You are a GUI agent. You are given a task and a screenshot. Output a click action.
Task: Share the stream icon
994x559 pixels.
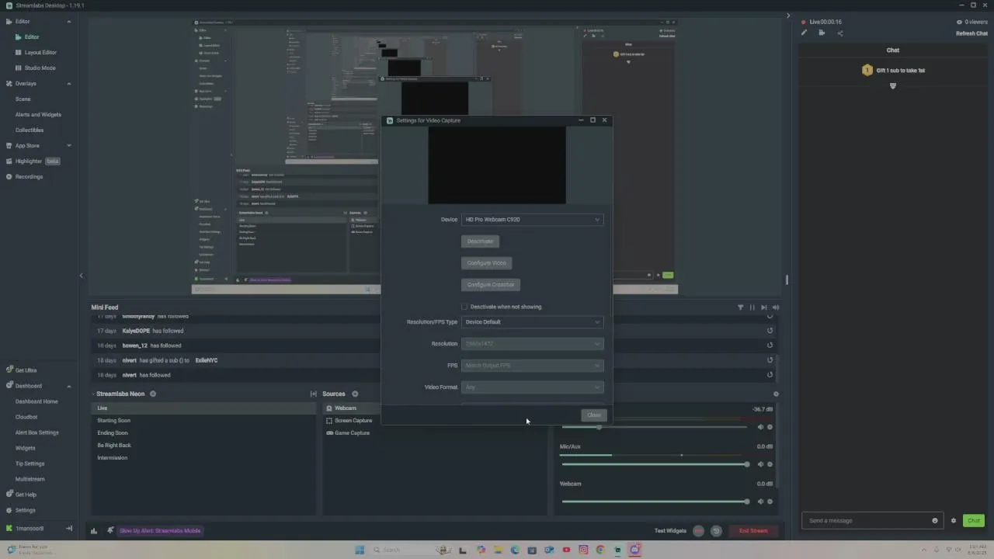coord(840,33)
